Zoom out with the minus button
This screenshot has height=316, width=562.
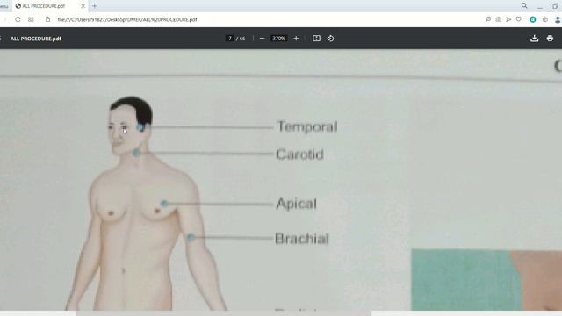pos(262,39)
